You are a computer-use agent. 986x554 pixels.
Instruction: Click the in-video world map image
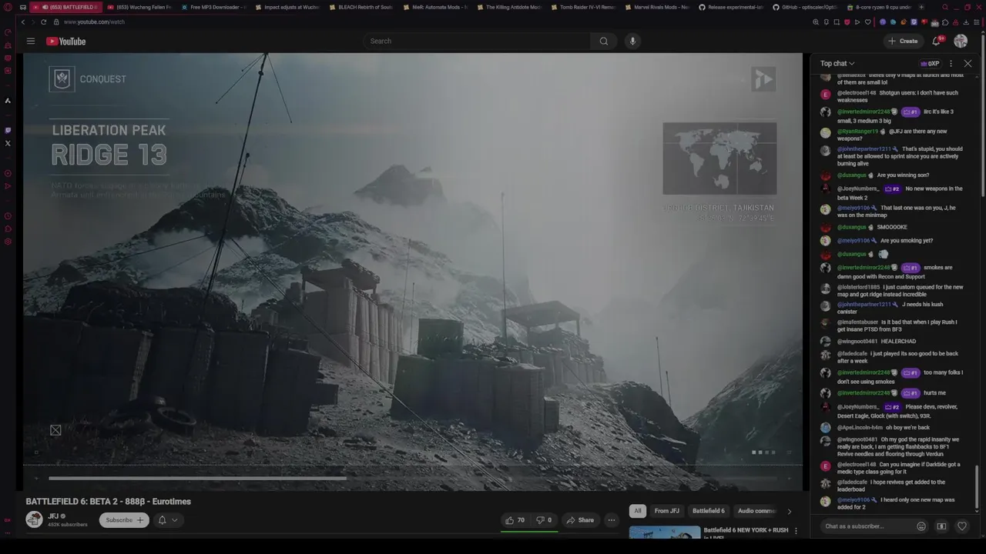coord(719,159)
